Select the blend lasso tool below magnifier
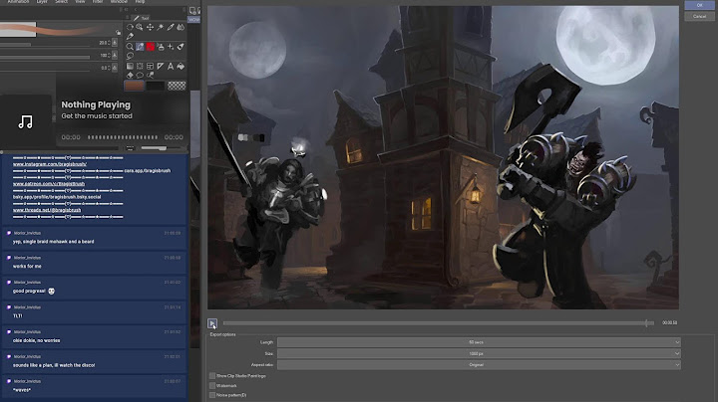This screenshot has width=718, height=402. [x=130, y=56]
